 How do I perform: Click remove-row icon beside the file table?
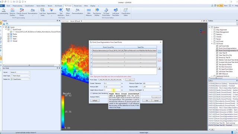coord(159,60)
